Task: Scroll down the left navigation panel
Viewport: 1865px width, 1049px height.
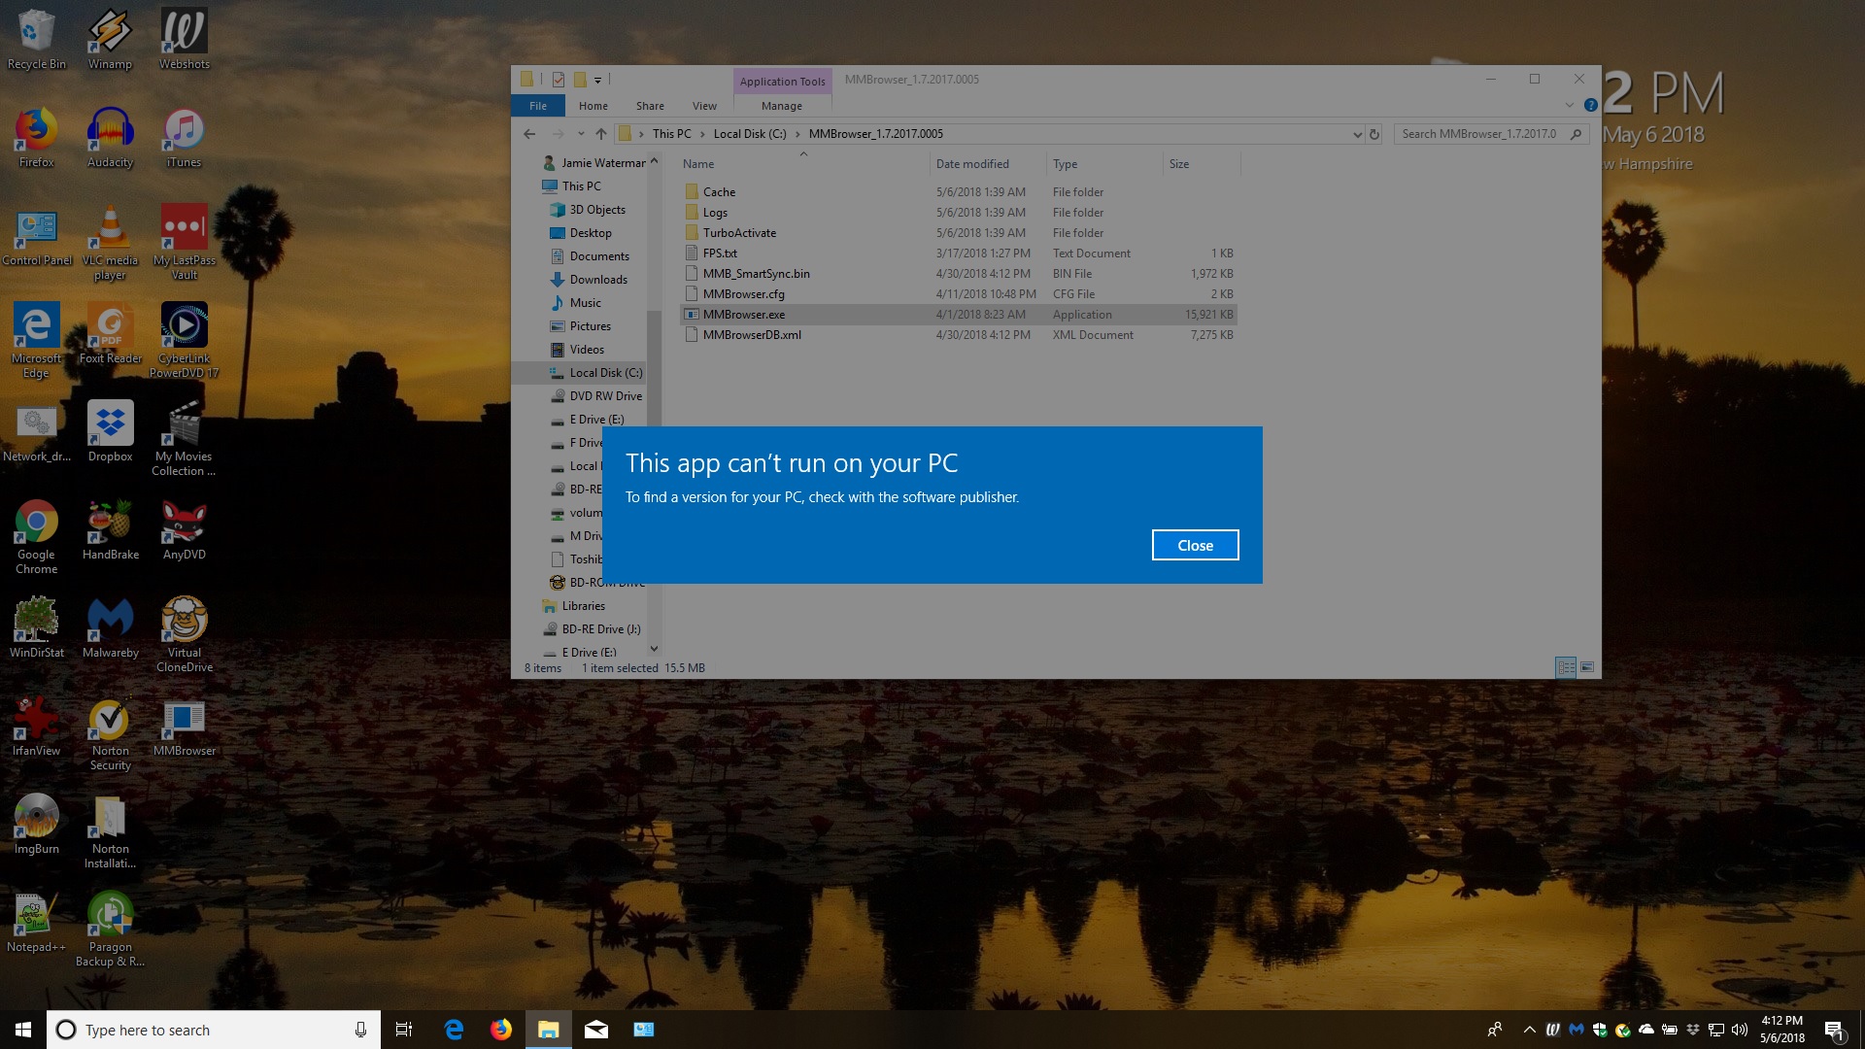Action: coord(656,651)
